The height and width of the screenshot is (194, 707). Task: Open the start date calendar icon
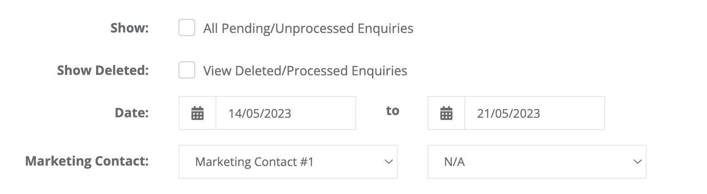197,113
